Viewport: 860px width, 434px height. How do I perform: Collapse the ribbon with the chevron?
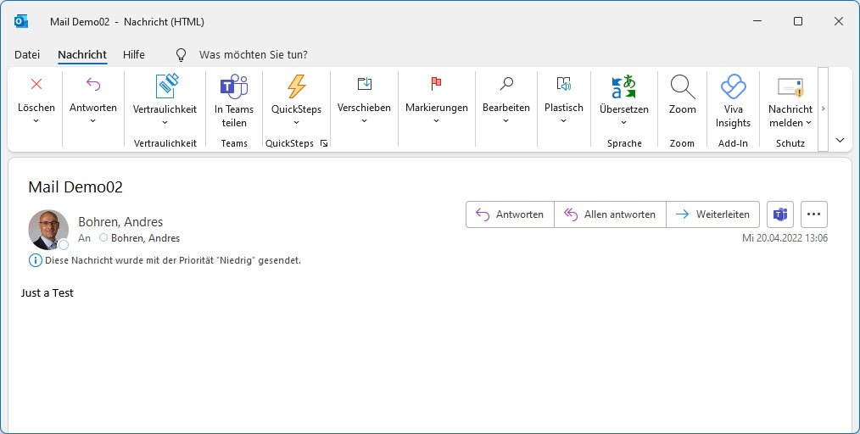[840, 140]
